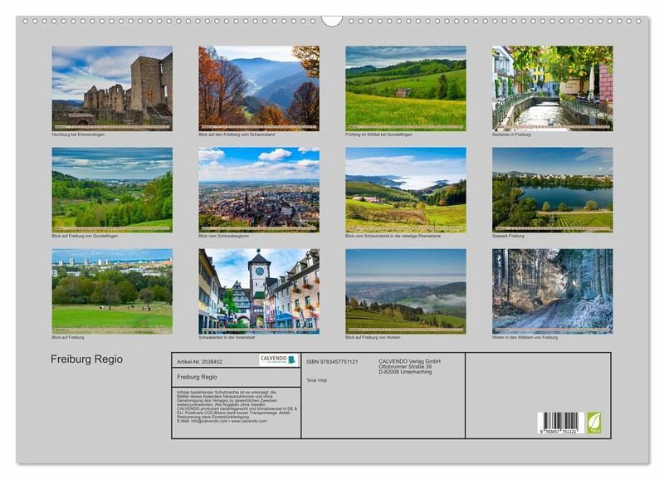
Task: Open the Schwabentor in der Innenstadt photo
Action: click(x=258, y=291)
